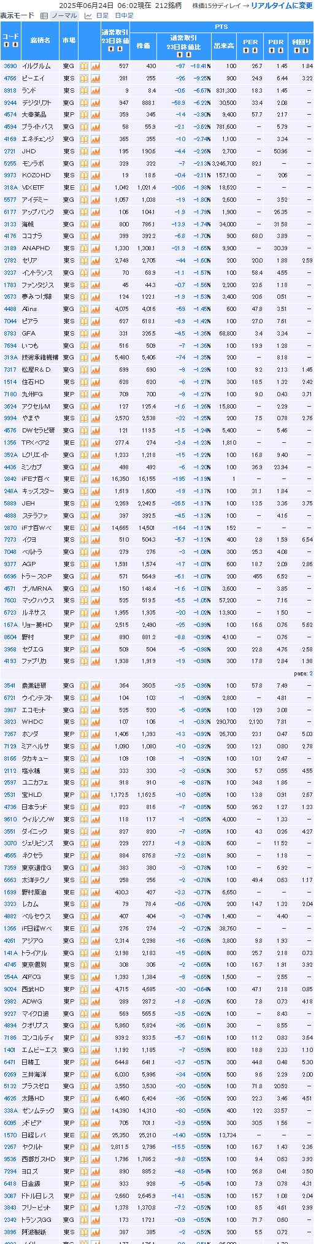Open the chart icon for 西武HD
This screenshot has height=1244, width=319.
(95, 989)
